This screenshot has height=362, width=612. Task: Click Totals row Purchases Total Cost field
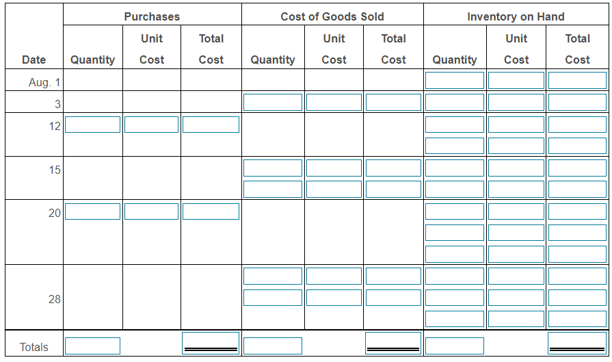[x=211, y=344]
